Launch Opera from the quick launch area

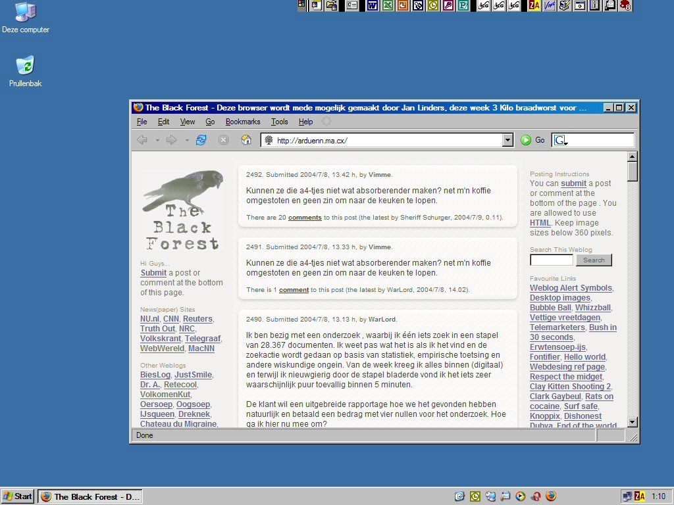(536, 496)
